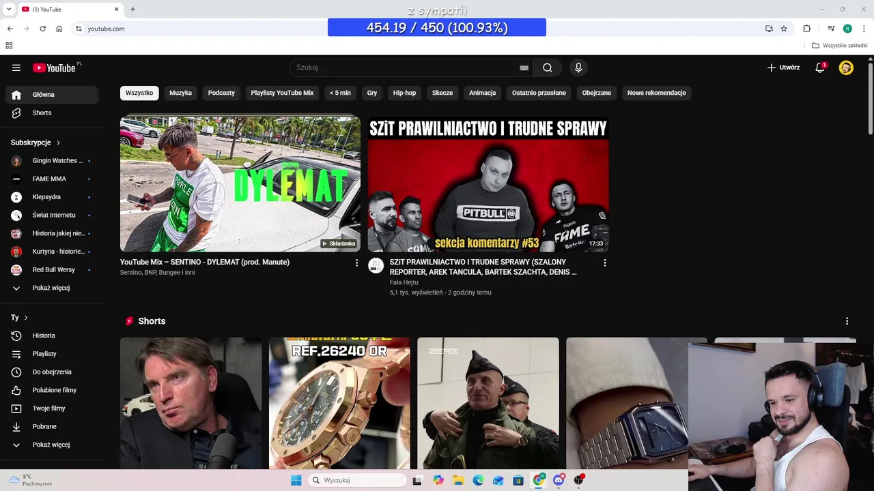Image resolution: width=874 pixels, height=491 pixels.
Task: Open Chrome extensions puzzle icon
Action: [806, 29]
